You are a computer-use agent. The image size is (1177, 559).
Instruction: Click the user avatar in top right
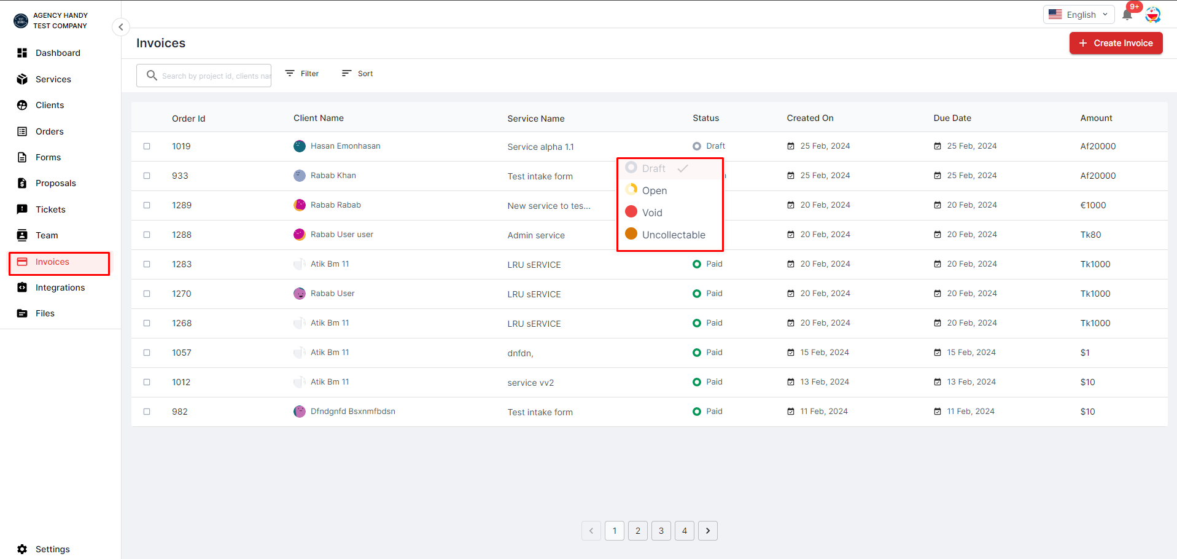point(1152,15)
